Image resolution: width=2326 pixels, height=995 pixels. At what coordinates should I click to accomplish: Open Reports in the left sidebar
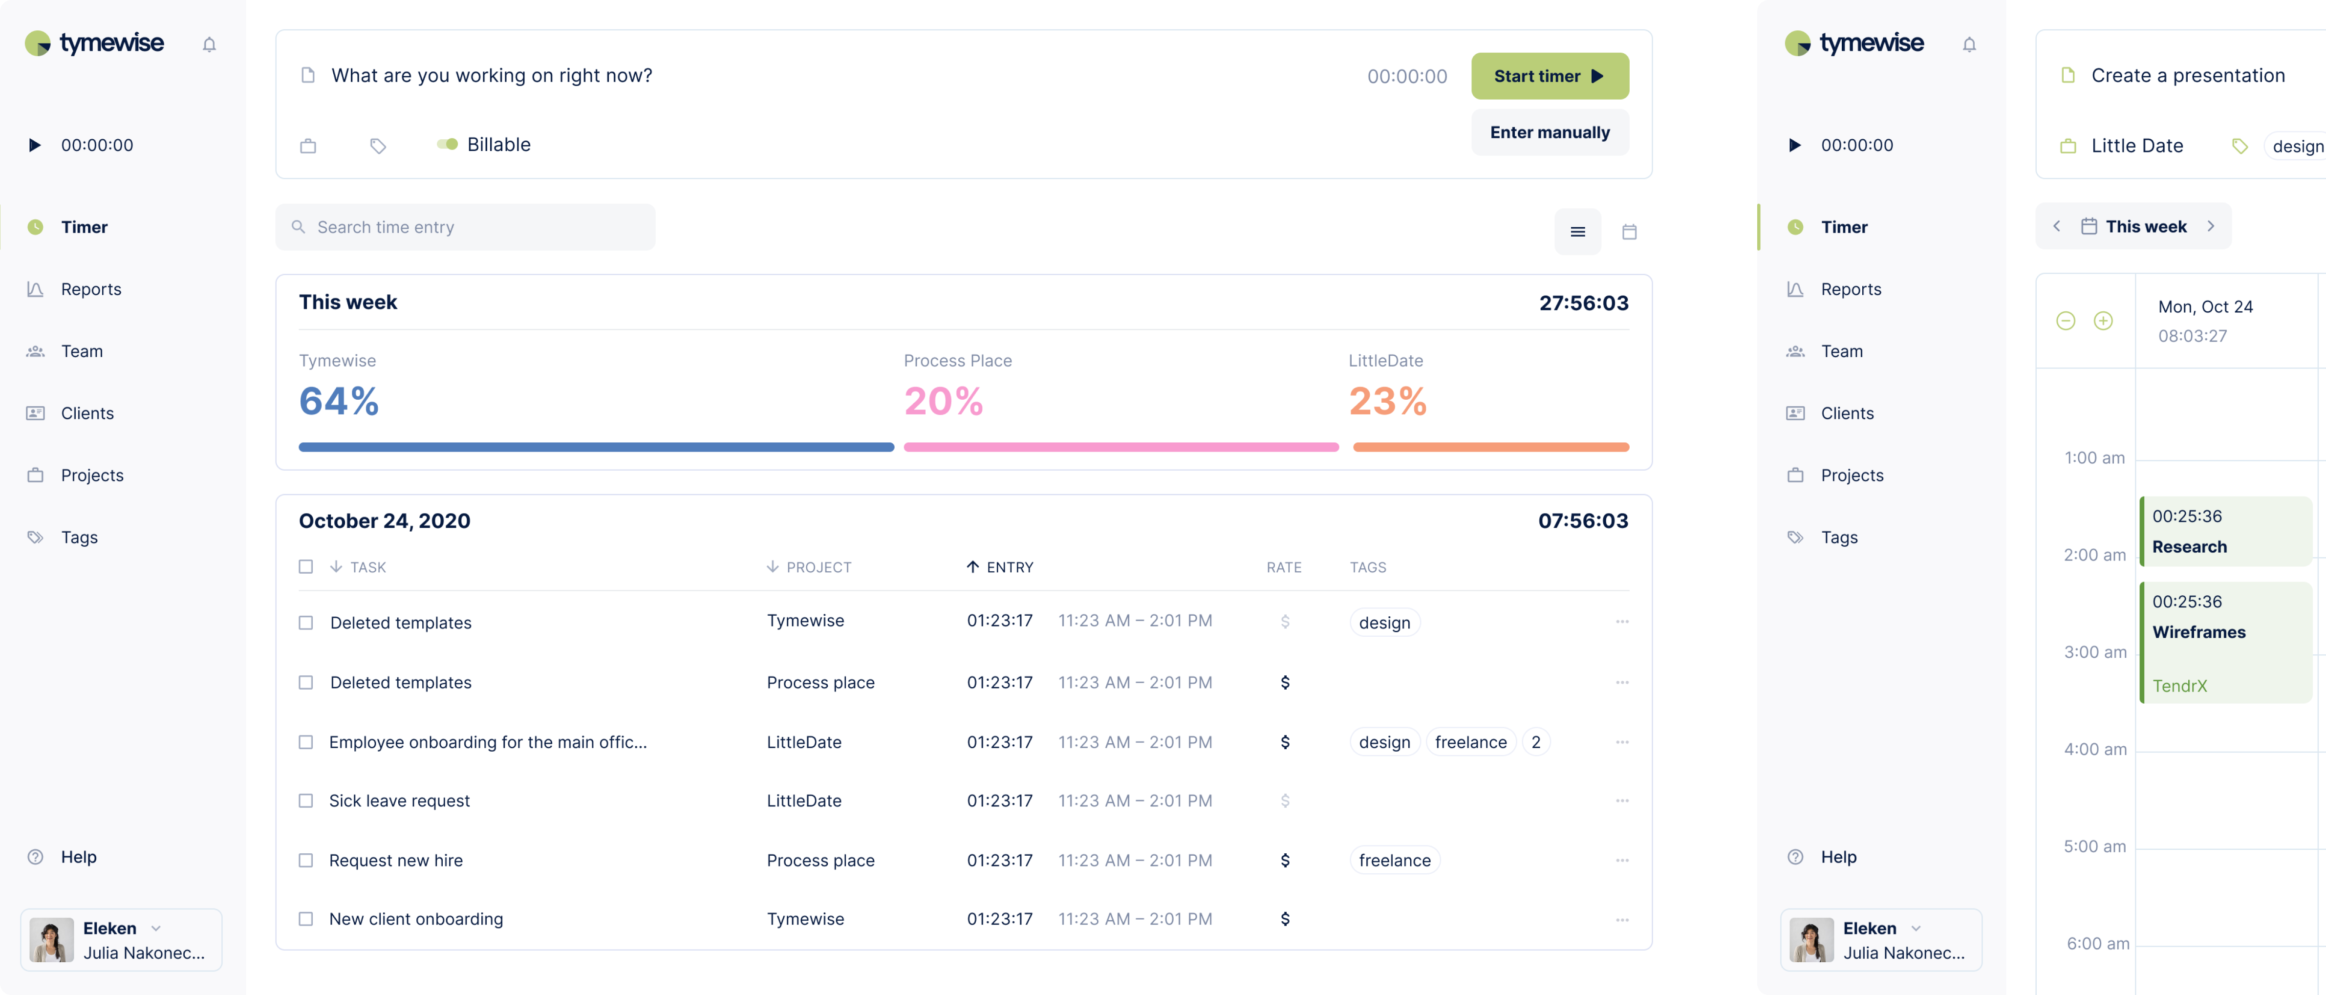point(90,289)
